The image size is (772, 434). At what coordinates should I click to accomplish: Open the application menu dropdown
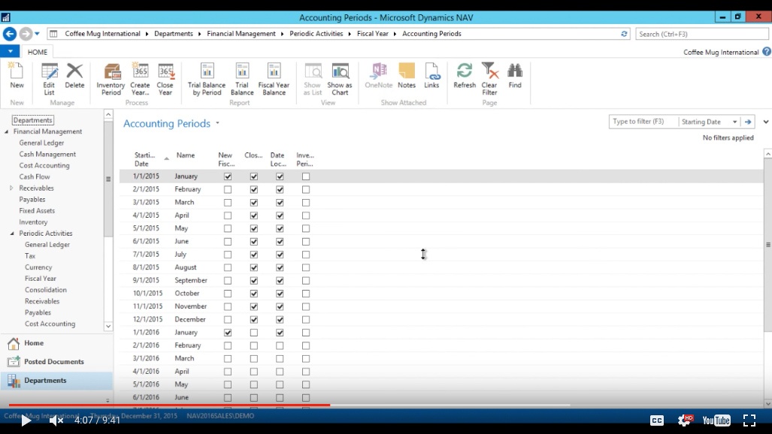[x=10, y=51]
